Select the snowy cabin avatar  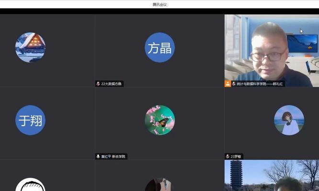[31, 47]
